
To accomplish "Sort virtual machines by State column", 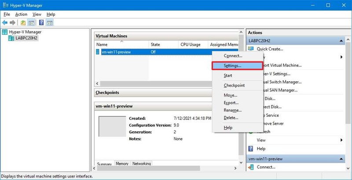I will (163, 44).
